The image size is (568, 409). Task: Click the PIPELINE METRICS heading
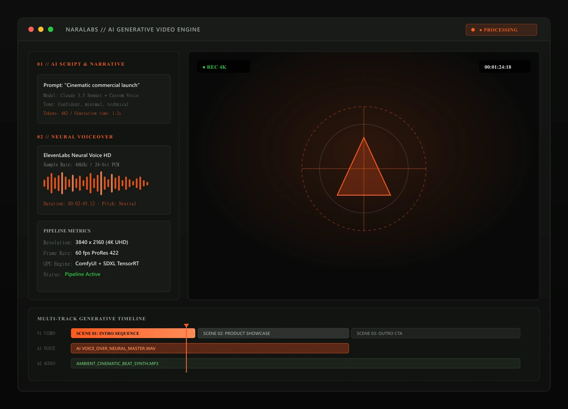pyautogui.click(x=67, y=231)
